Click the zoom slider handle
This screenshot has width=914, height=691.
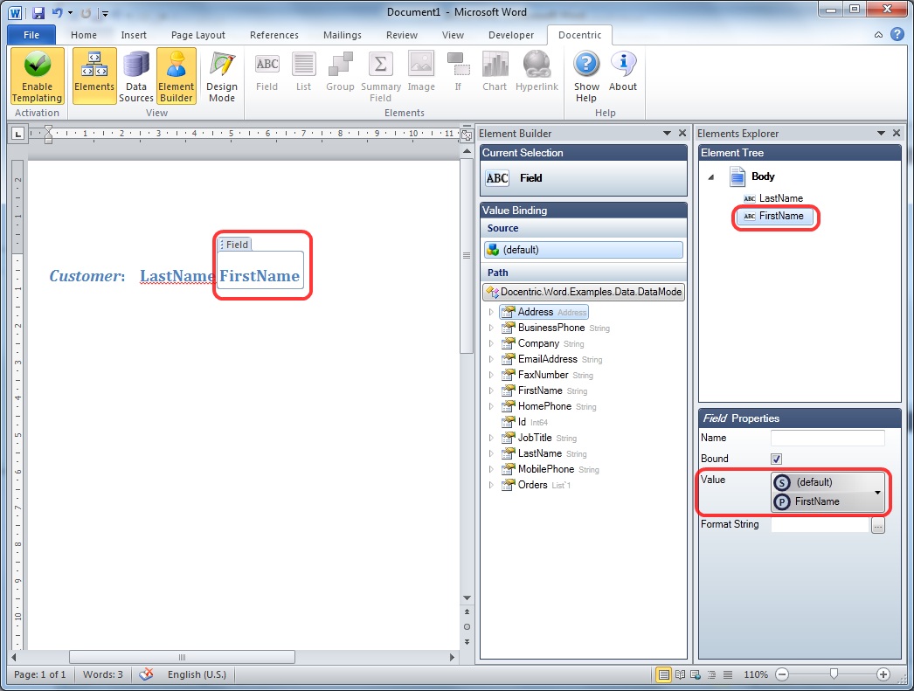coord(834,674)
